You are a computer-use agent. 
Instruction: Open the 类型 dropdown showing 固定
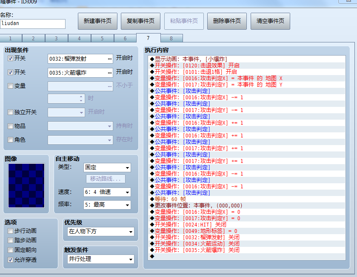click(107, 168)
